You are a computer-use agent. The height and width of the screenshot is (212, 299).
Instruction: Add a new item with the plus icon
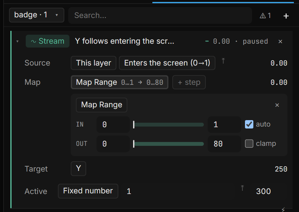click(286, 16)
